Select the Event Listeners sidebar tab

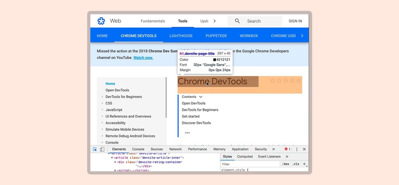(269, 157)
